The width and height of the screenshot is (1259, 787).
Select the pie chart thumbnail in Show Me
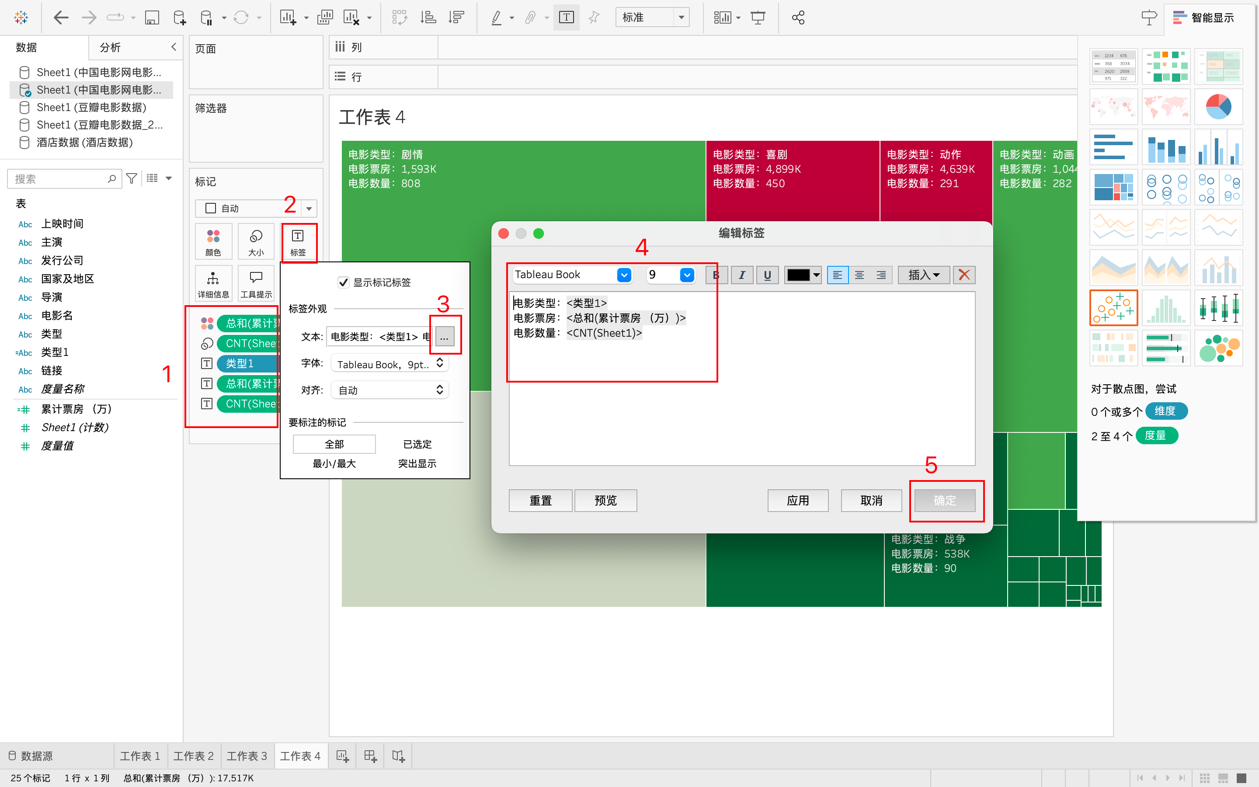point(1218,107)
